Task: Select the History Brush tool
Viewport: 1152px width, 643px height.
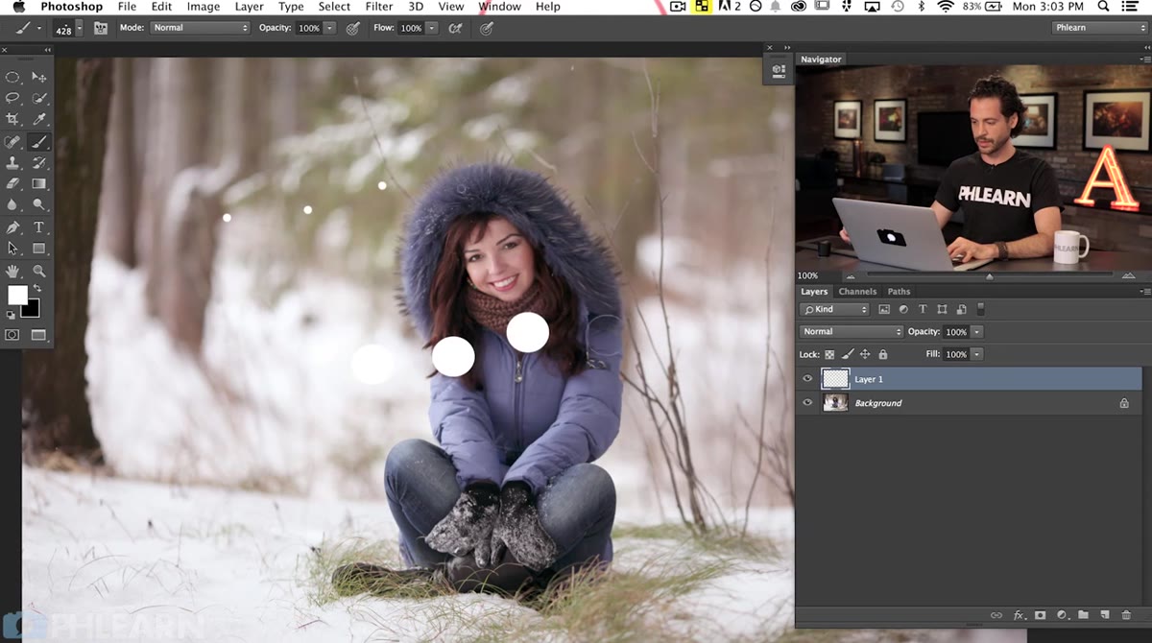Action: pos(39,162)
